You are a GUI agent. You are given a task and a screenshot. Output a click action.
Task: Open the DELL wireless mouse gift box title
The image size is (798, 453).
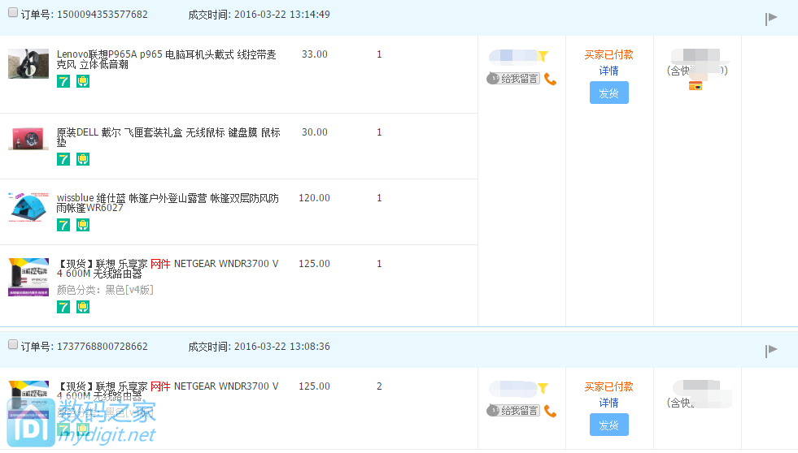[168, 136]
